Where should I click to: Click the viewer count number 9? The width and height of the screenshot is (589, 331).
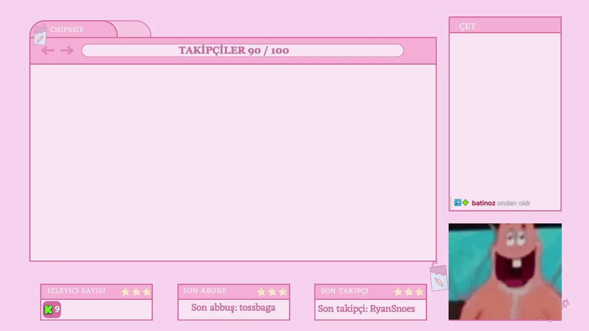coord(57,309)
